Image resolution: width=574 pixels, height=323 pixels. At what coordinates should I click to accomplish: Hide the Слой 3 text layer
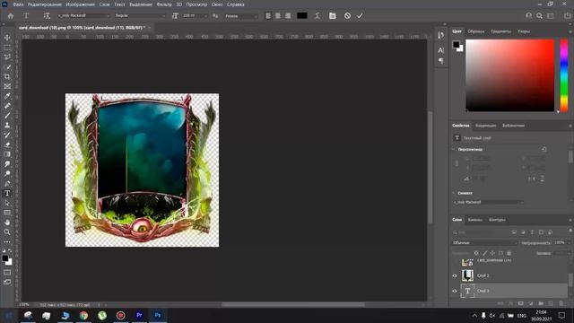(455, 291)
